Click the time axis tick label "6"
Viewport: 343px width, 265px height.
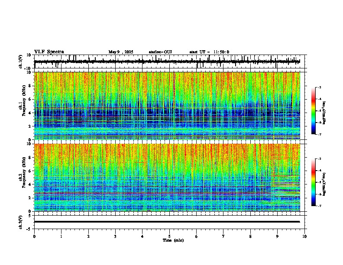pyautogui.click(x=196, y=236)
